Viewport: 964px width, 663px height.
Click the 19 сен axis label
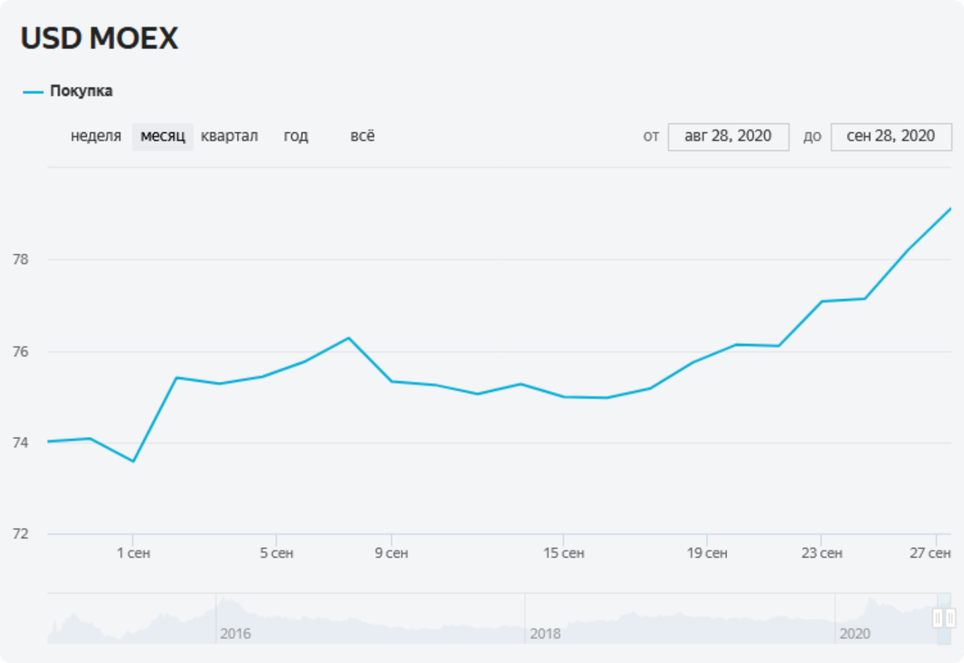coord(706,554)
